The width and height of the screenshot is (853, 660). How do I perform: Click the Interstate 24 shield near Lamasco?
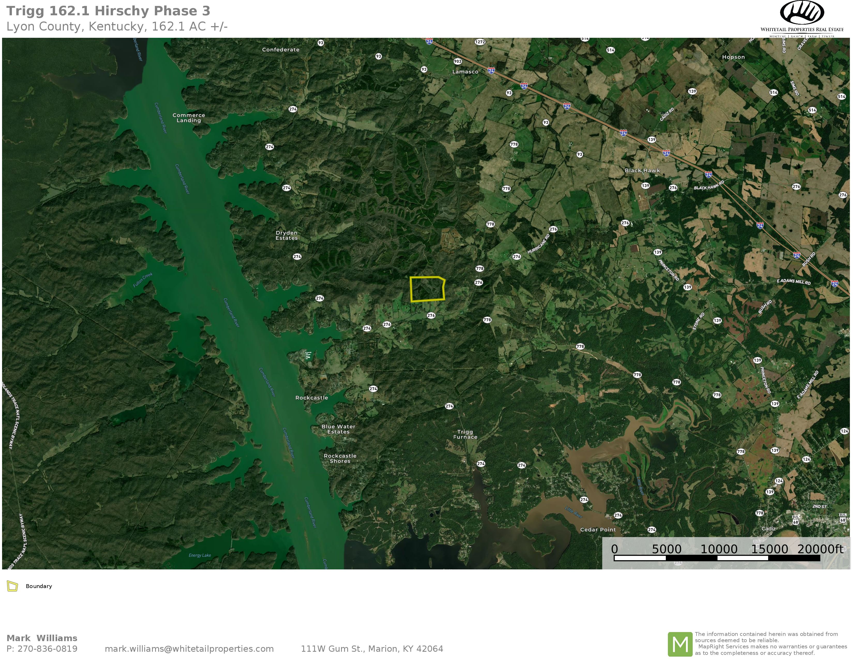[x=491, y=71]
